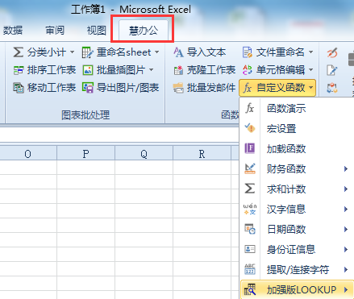Choose 宏设置 from the menu

tap(281, 129)
